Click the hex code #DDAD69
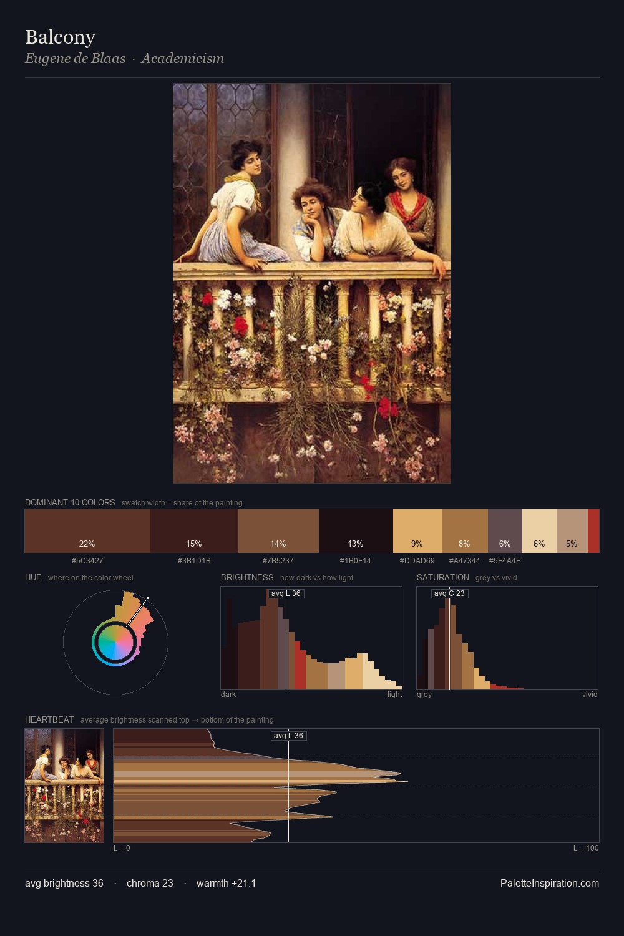This screenshot has height=936, width=624. pos(417,561)
